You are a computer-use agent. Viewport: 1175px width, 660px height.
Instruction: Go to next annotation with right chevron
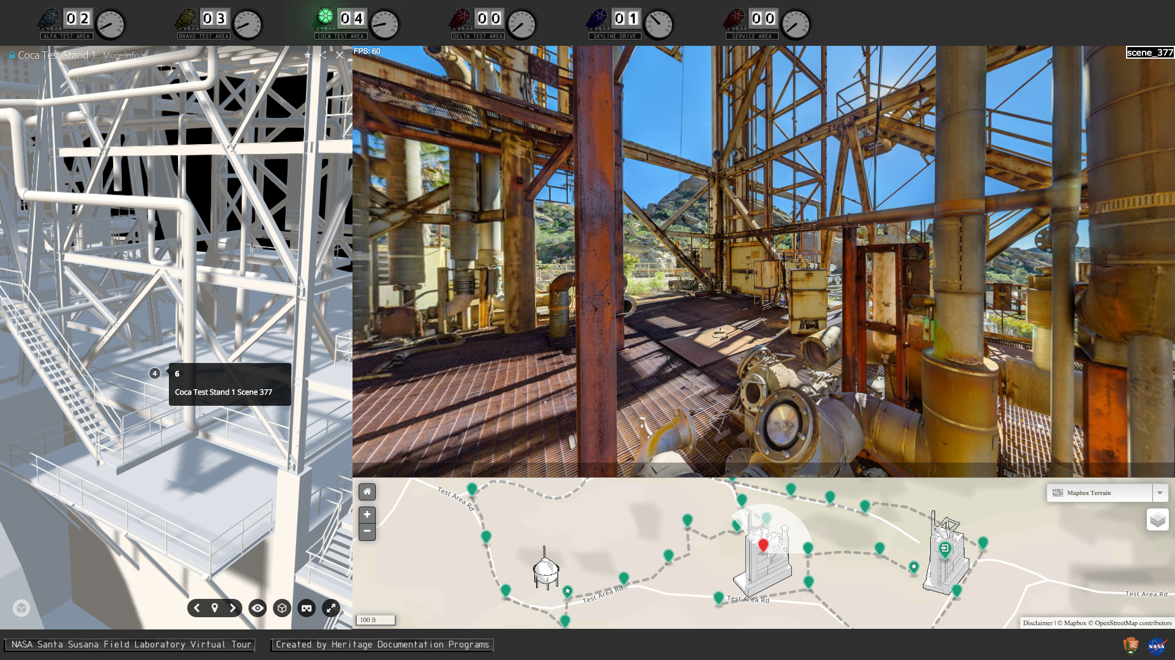(x=233, y=608)
